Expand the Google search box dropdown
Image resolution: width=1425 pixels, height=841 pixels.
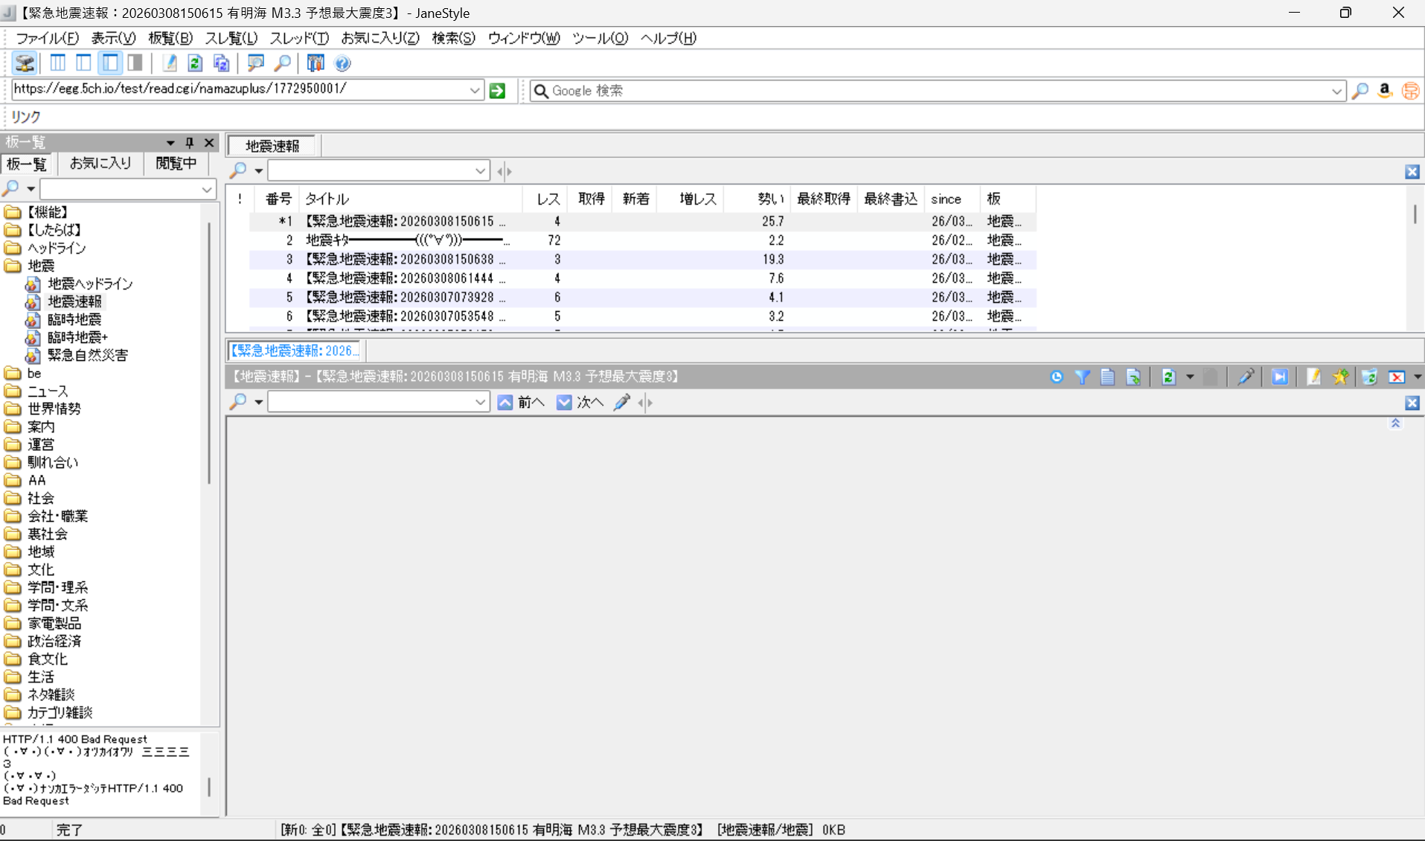pos(1336,91)
